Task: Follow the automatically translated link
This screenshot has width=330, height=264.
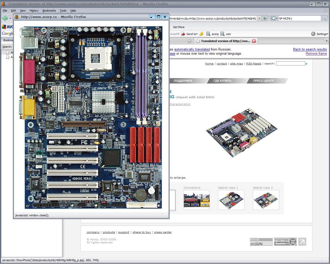Action: [192, 49]
